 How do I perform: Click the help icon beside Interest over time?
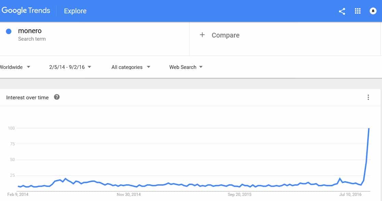[57, 97]
